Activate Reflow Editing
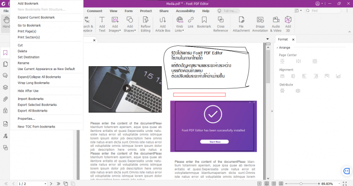 pos(145,24)
